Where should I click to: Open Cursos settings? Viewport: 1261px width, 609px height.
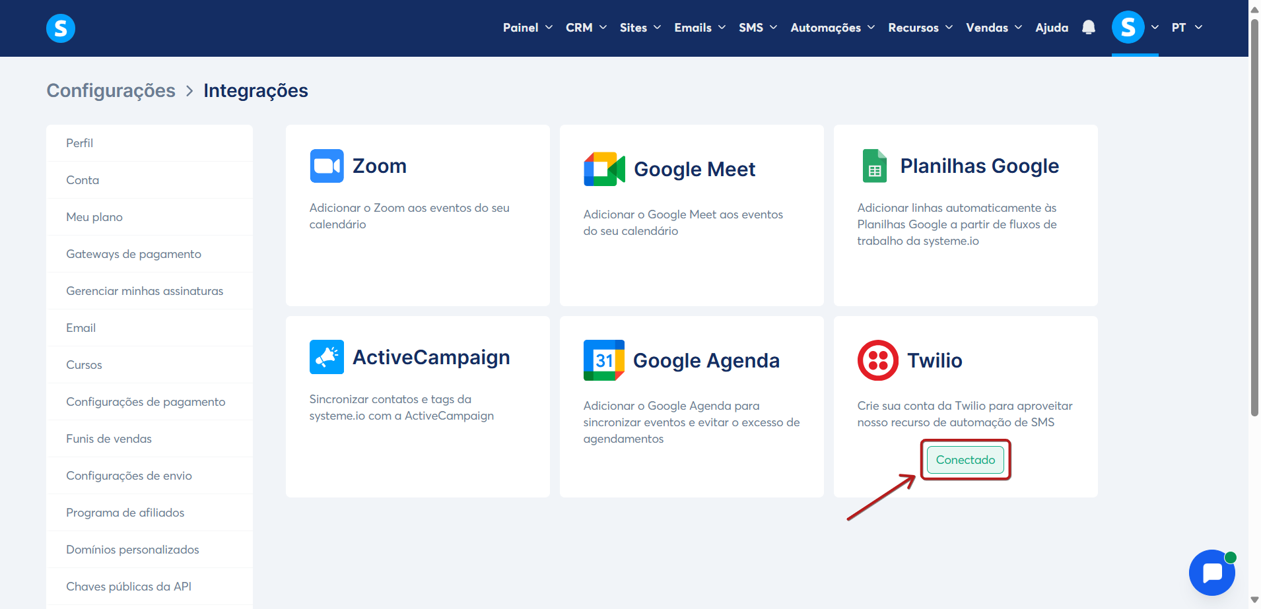tap(149, 365)
